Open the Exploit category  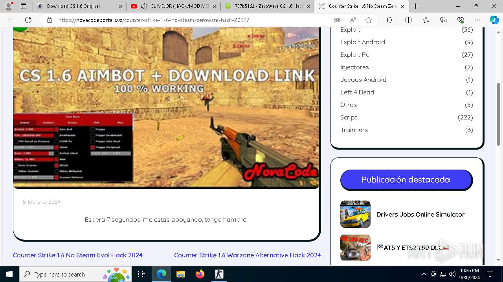(350, 30)
